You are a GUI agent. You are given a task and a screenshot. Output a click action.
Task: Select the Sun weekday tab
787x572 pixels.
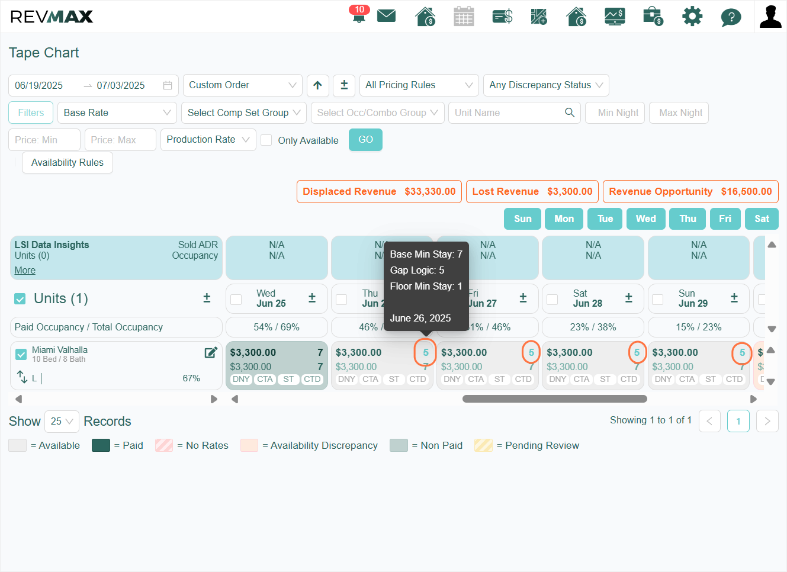pos(522,218)
